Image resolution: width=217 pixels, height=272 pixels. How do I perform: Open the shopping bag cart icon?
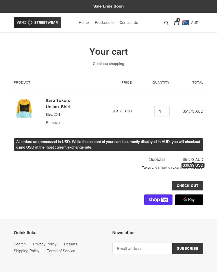click(176, 23)
